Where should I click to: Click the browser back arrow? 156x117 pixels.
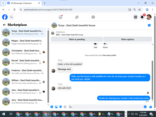click(3, 10)
